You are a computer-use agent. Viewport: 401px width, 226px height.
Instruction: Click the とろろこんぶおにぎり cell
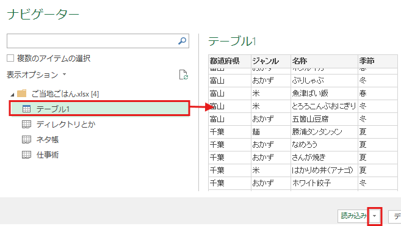[324, 106]
